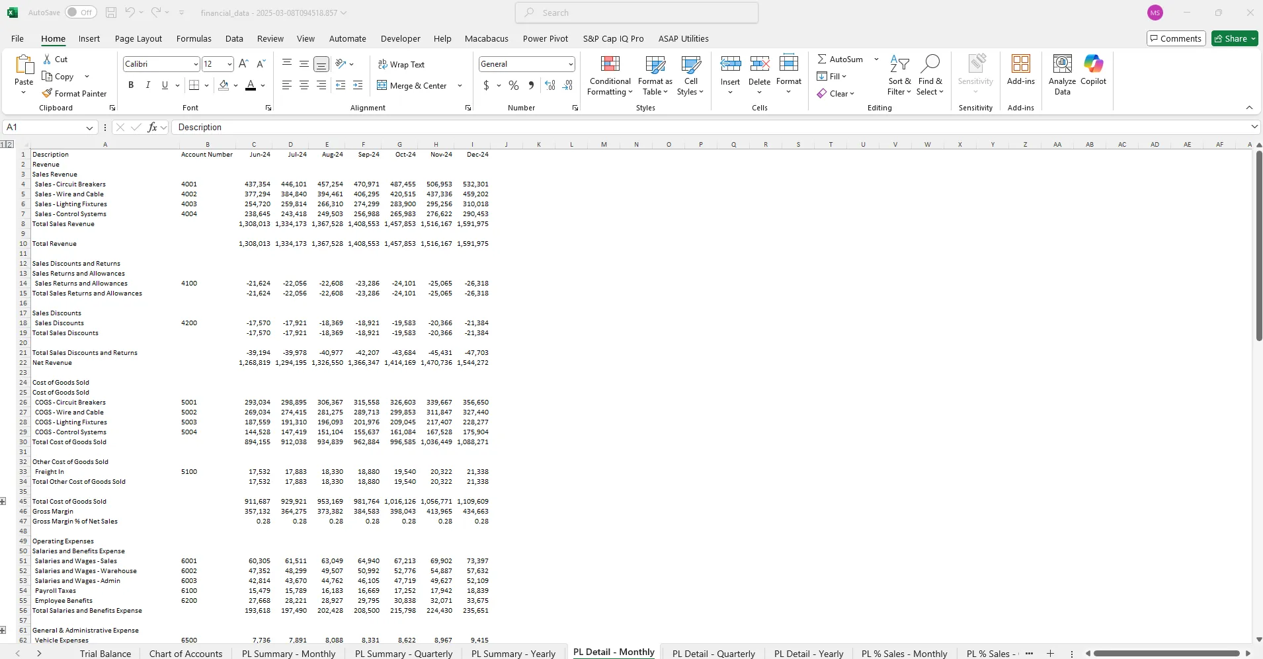Click the Search box in title bar

636,13
